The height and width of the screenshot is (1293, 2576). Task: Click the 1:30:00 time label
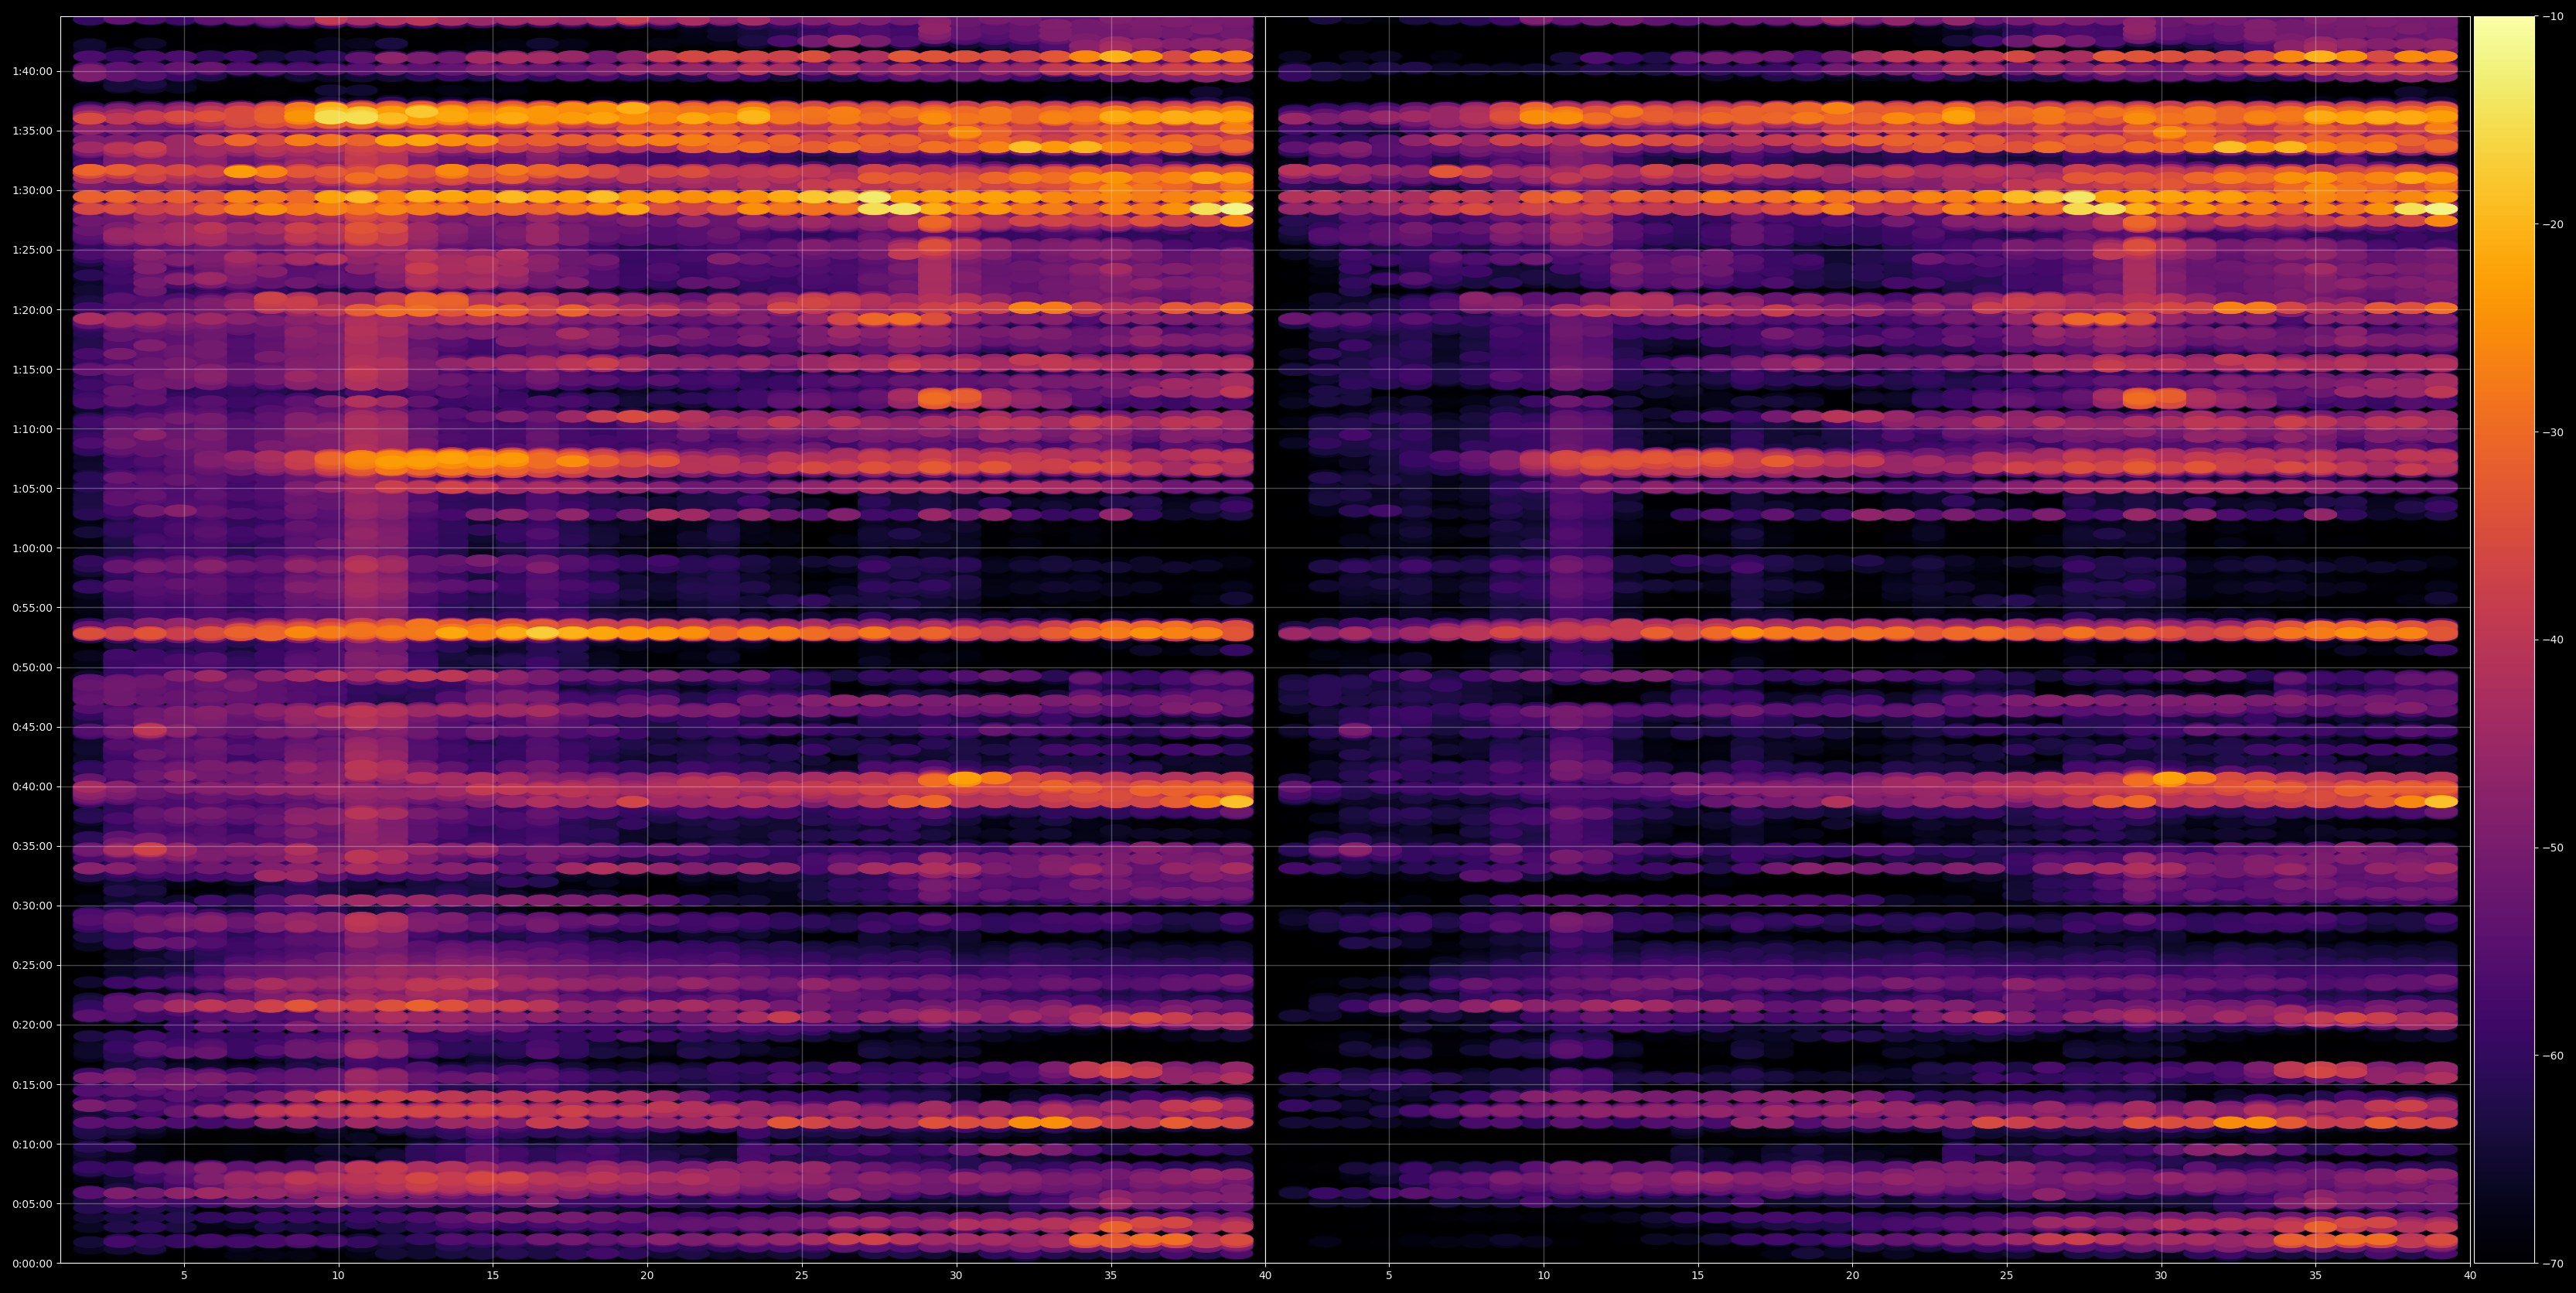pyautogui.click(x=33, y=191)
